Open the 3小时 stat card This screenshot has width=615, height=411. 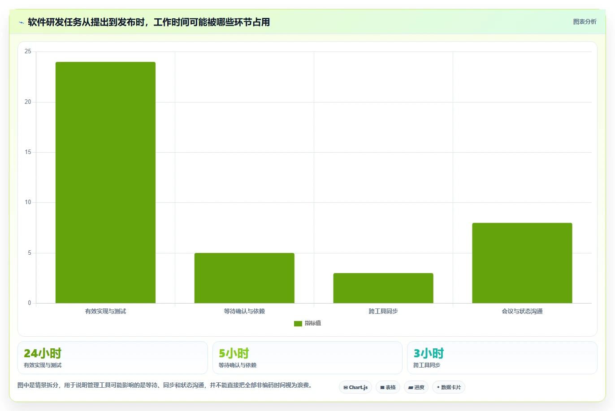click(x=502, y=358)
